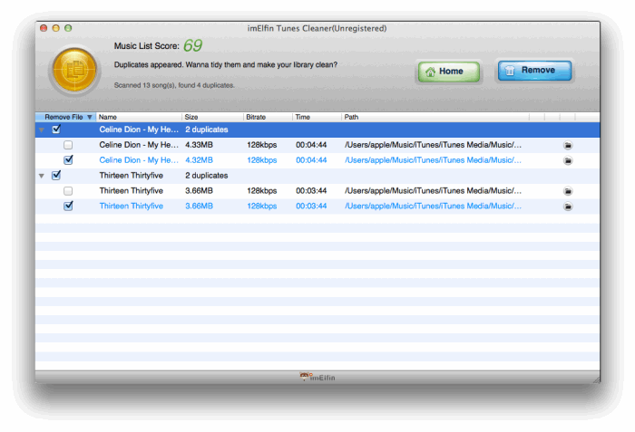The height and width of the screenshot is (432, 635).
Task: Click 3.66MB in blue Thirteen Thirtyfive row
Action: [199, 206]
